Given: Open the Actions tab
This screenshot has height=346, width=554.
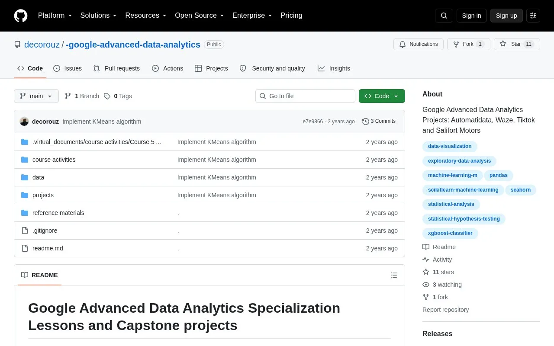Looking at the screenshot, I should point(167,68).
